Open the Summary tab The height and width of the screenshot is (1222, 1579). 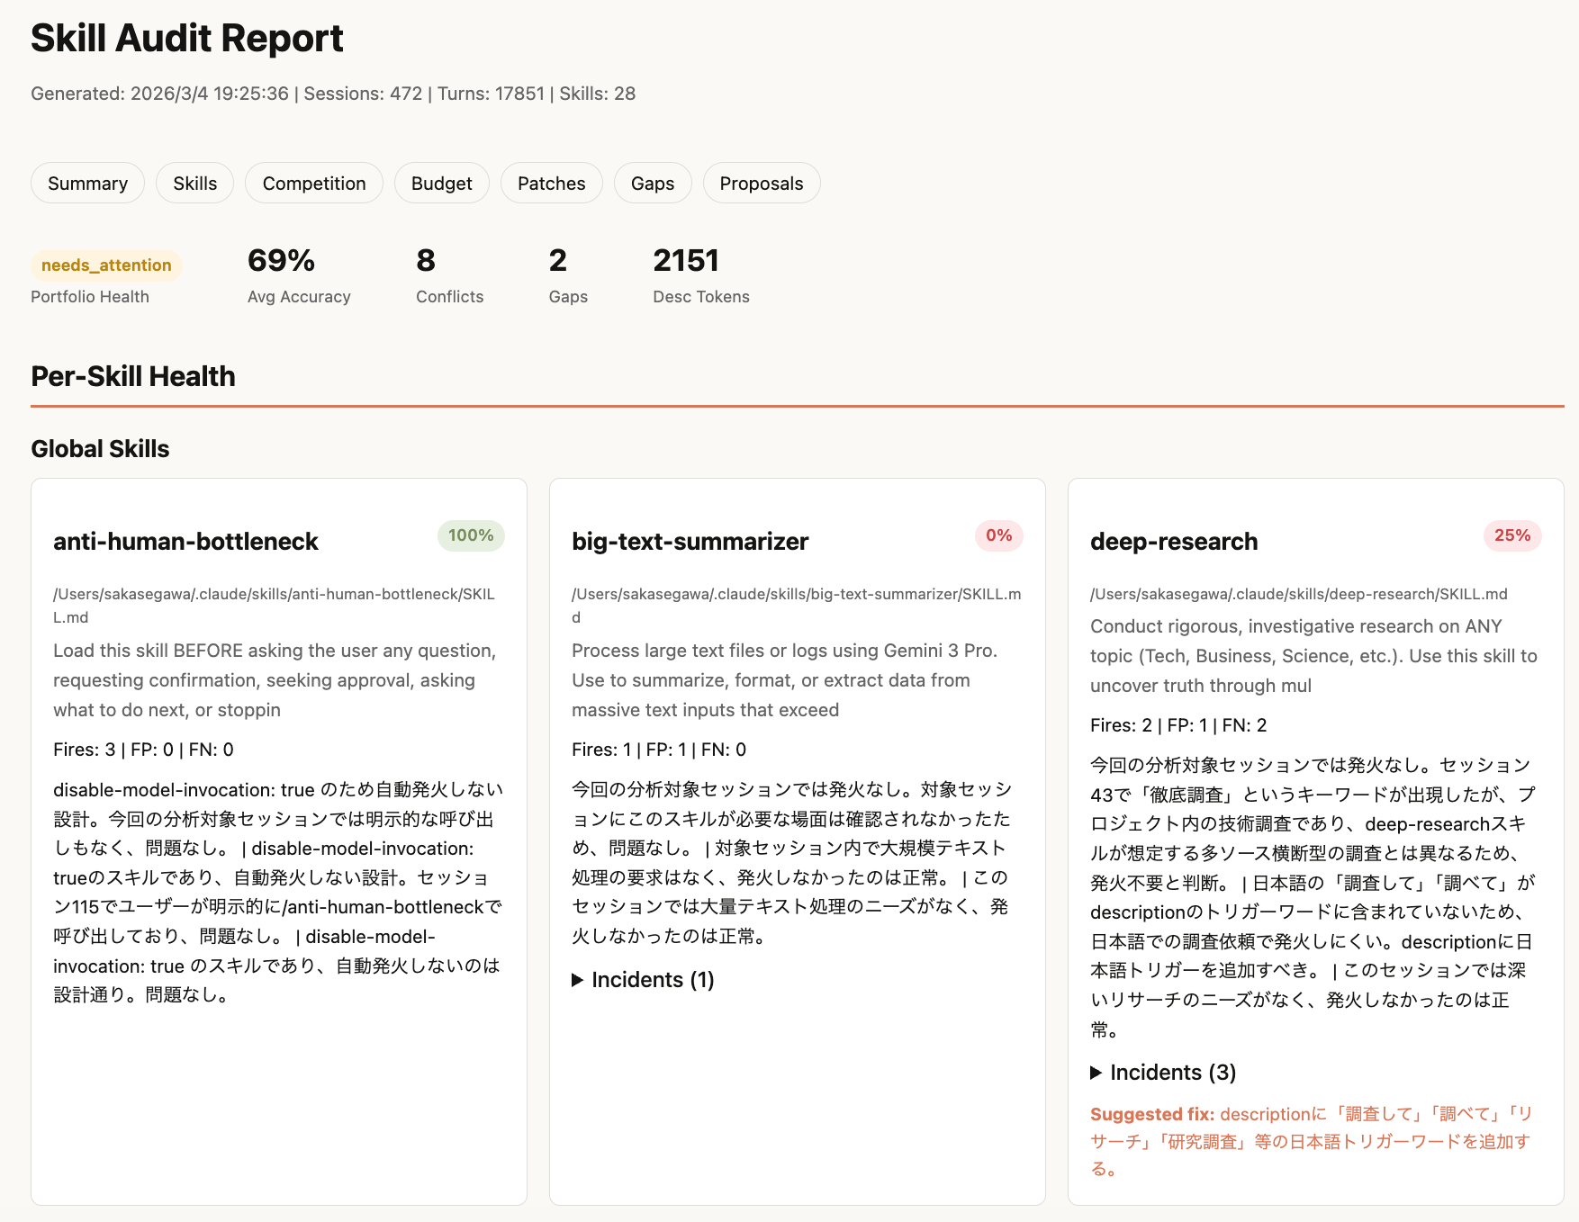click(87, 183)
